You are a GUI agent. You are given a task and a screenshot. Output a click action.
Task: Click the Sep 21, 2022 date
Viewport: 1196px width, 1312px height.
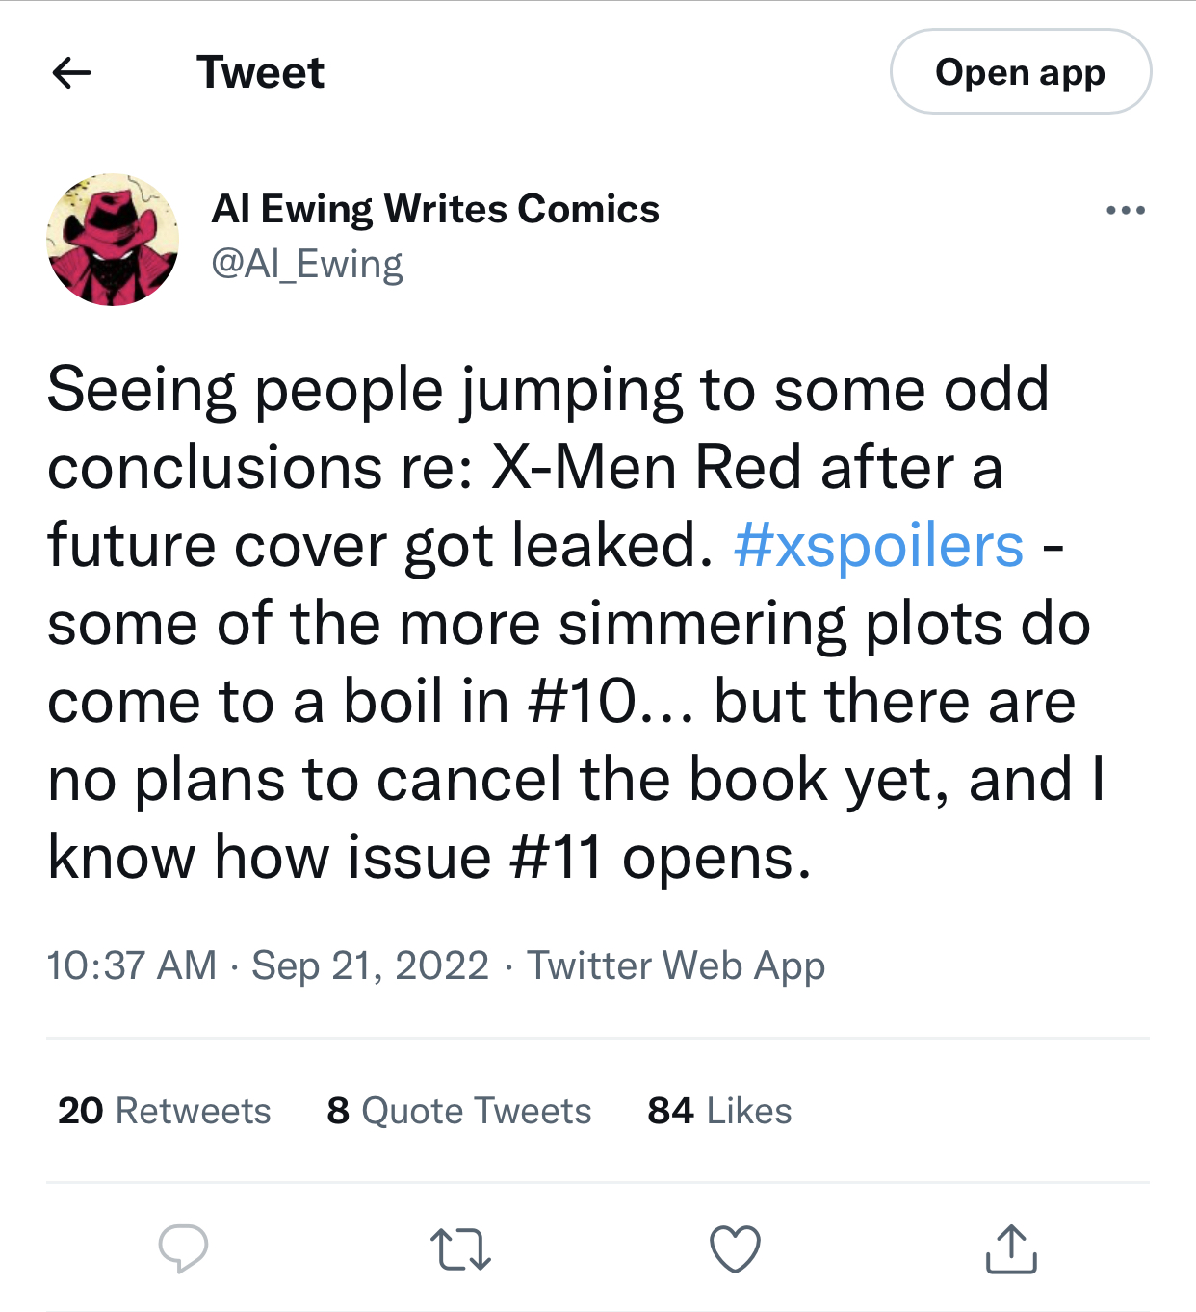(x=371, y=965)
